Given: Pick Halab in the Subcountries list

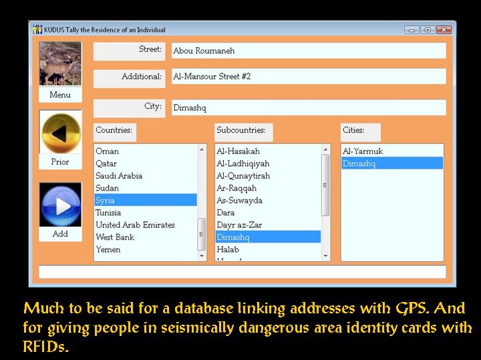Looking at the screenshot, I should pyautogui.click(x=228, y=249).
